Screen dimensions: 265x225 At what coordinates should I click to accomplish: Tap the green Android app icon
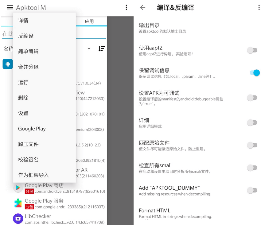7,64
